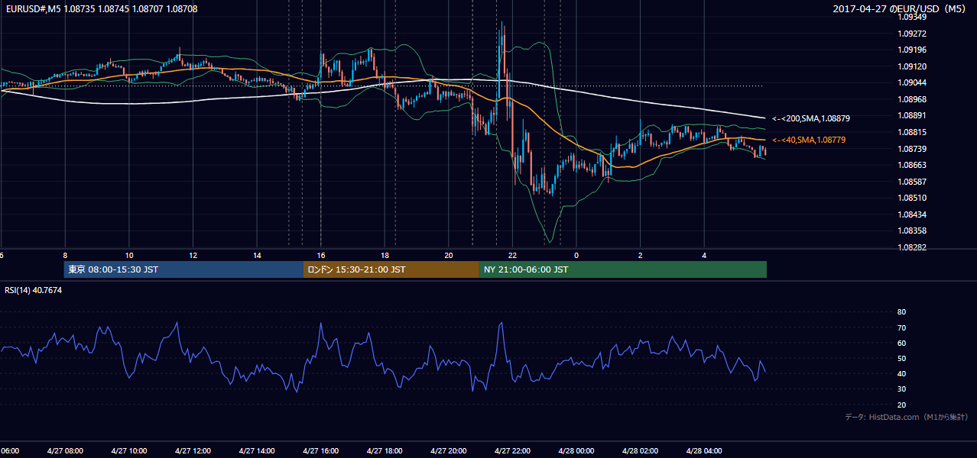
Task: Click RSI scale value 20
Action: [902, 405]
